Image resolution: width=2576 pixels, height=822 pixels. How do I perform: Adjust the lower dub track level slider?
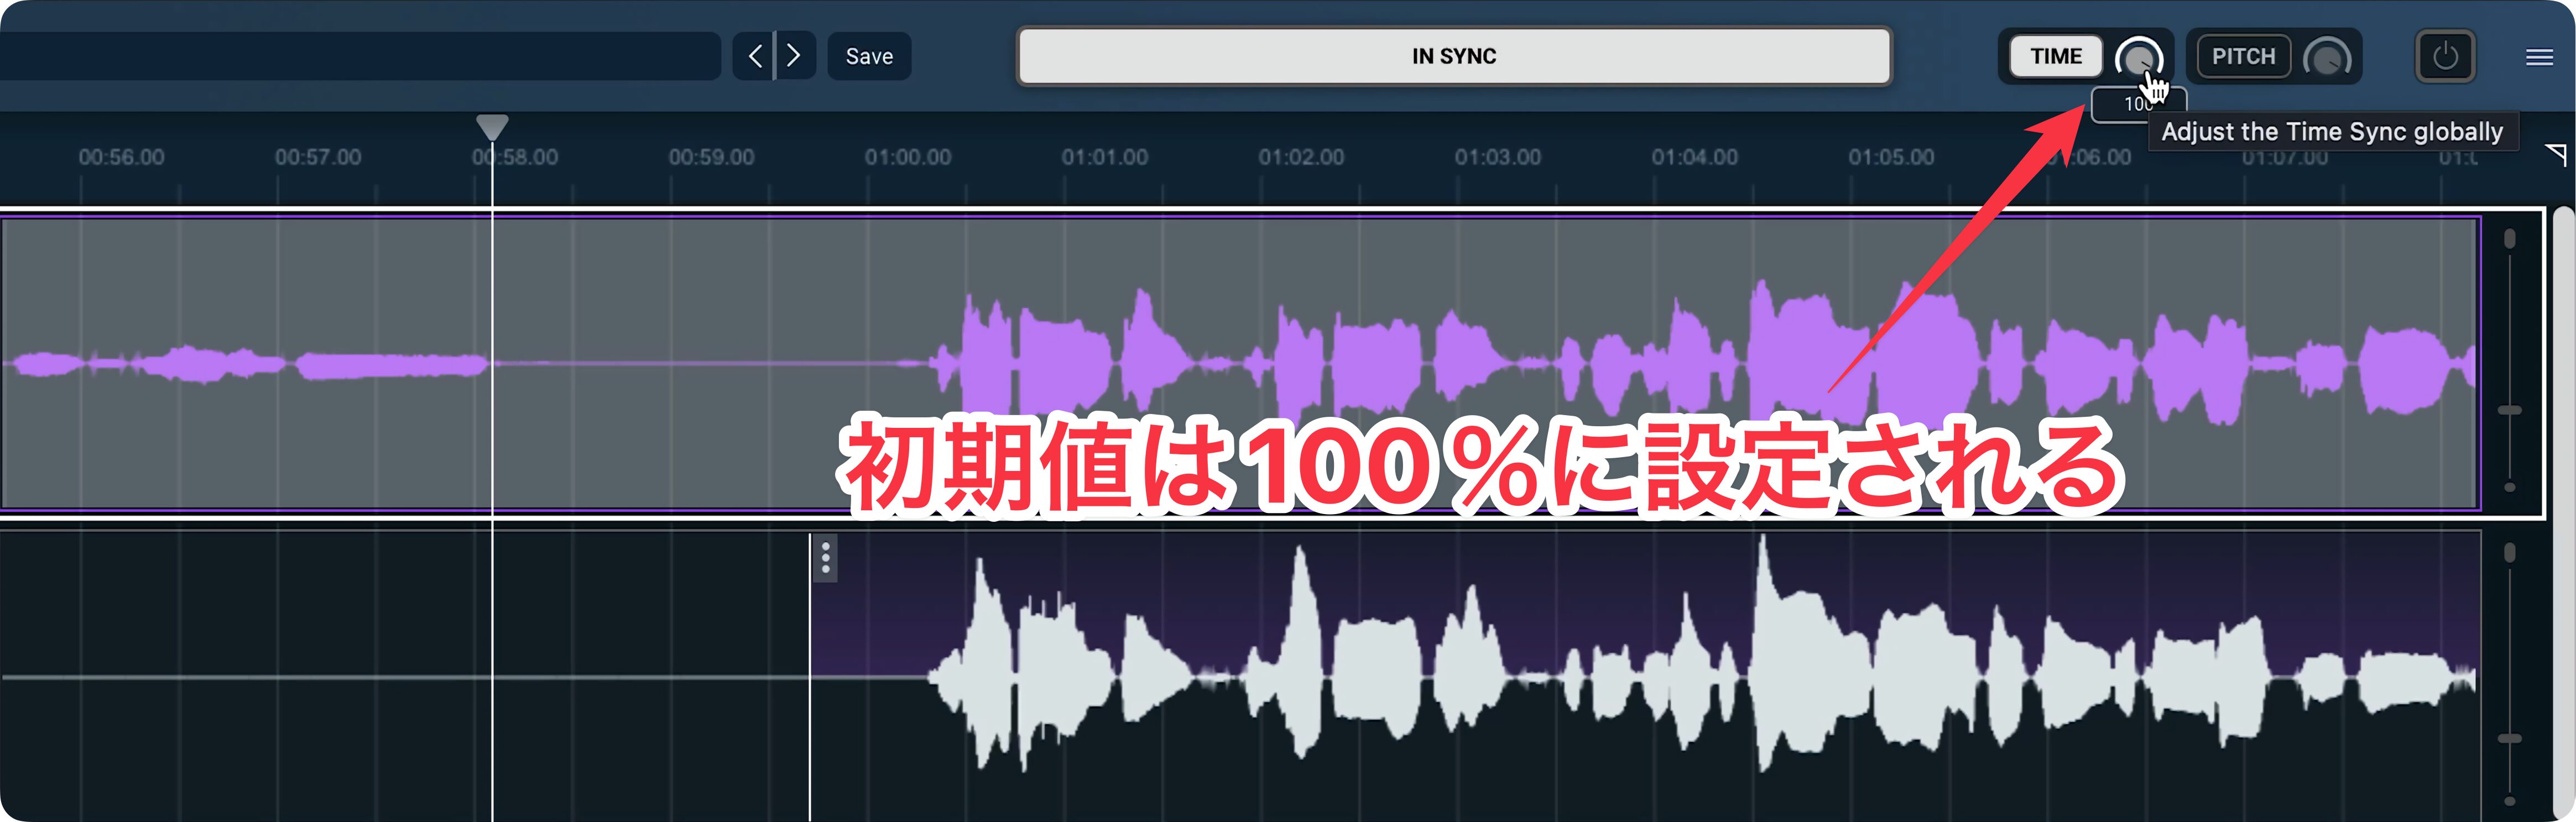coord(2509,738)
